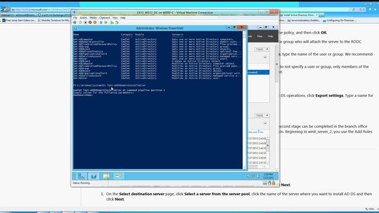Open upper TASKS dropdown in Server Manager
Image resolution: width=379 pixels, height=213 pixels.
[262, 49]
